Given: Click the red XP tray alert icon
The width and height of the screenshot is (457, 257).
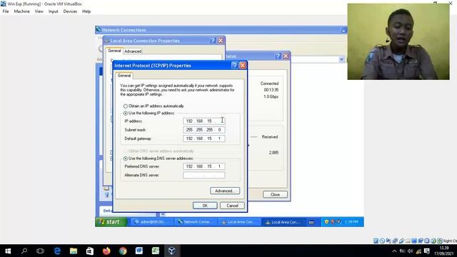Looking at the screenshot, I should (x=333, y=222).
